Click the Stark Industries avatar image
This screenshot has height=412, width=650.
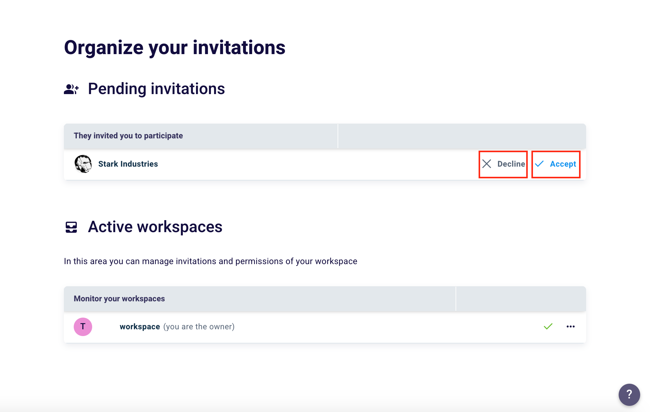pyautogui.click(x=83, y=164)
